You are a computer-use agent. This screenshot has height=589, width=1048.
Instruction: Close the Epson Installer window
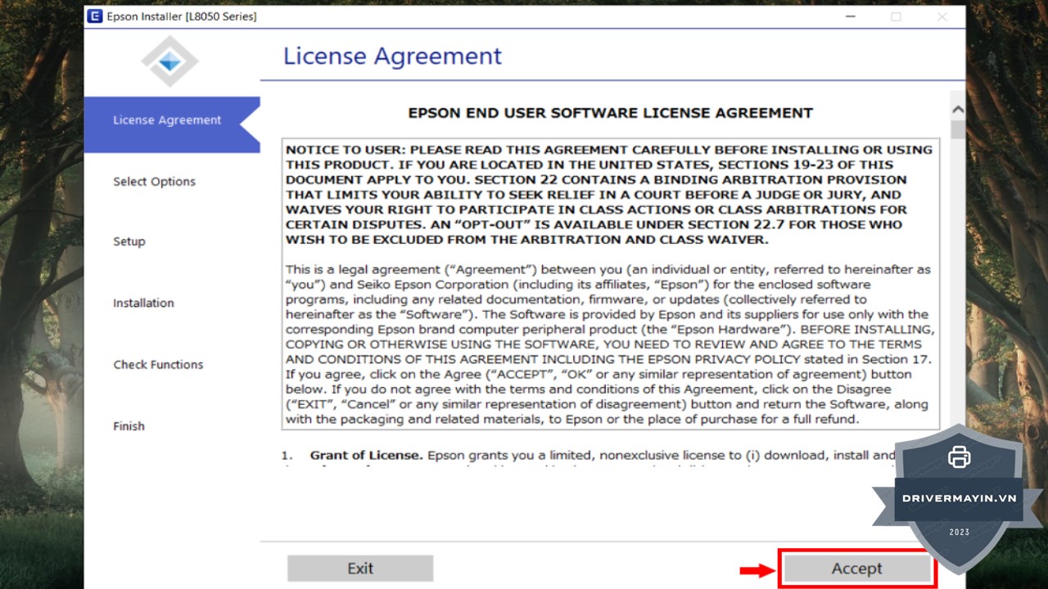pos(942,16)
